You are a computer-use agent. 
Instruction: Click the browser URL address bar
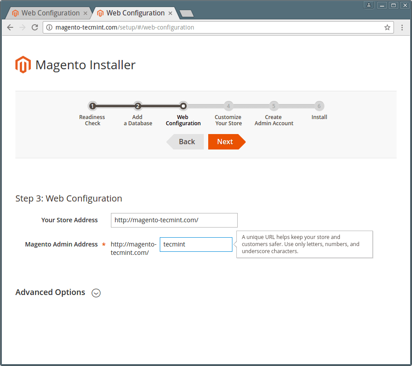[x=218, y=27]
